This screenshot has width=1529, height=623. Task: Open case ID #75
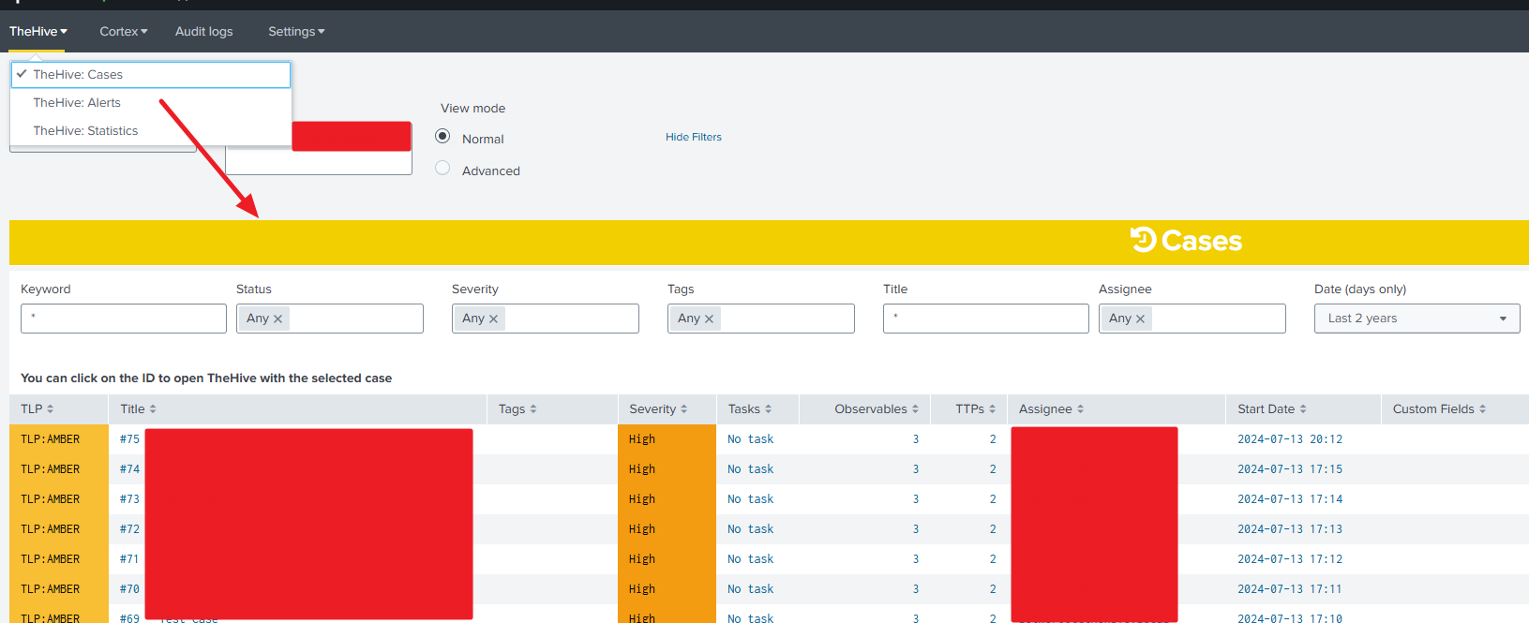[x=129, y=439]
